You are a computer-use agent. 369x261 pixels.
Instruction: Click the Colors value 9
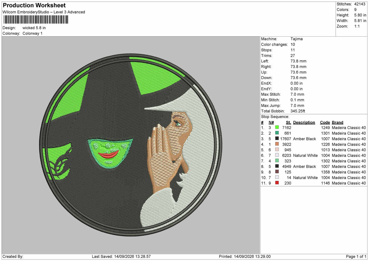tap(355, 10)
